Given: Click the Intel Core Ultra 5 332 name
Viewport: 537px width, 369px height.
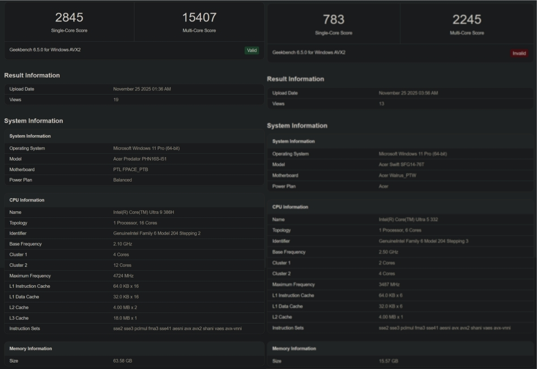Looking at the screenshot, I should (x=407, y=220).
